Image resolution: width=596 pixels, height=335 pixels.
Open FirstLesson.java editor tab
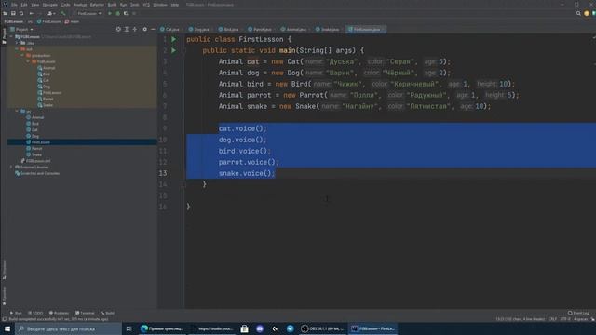pyautogui.click(x=366, y=29)
